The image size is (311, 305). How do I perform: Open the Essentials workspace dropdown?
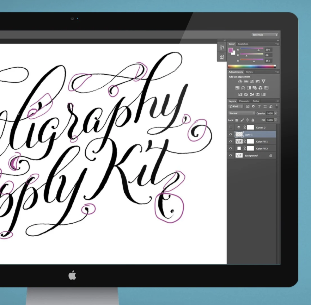pos(264,35)
